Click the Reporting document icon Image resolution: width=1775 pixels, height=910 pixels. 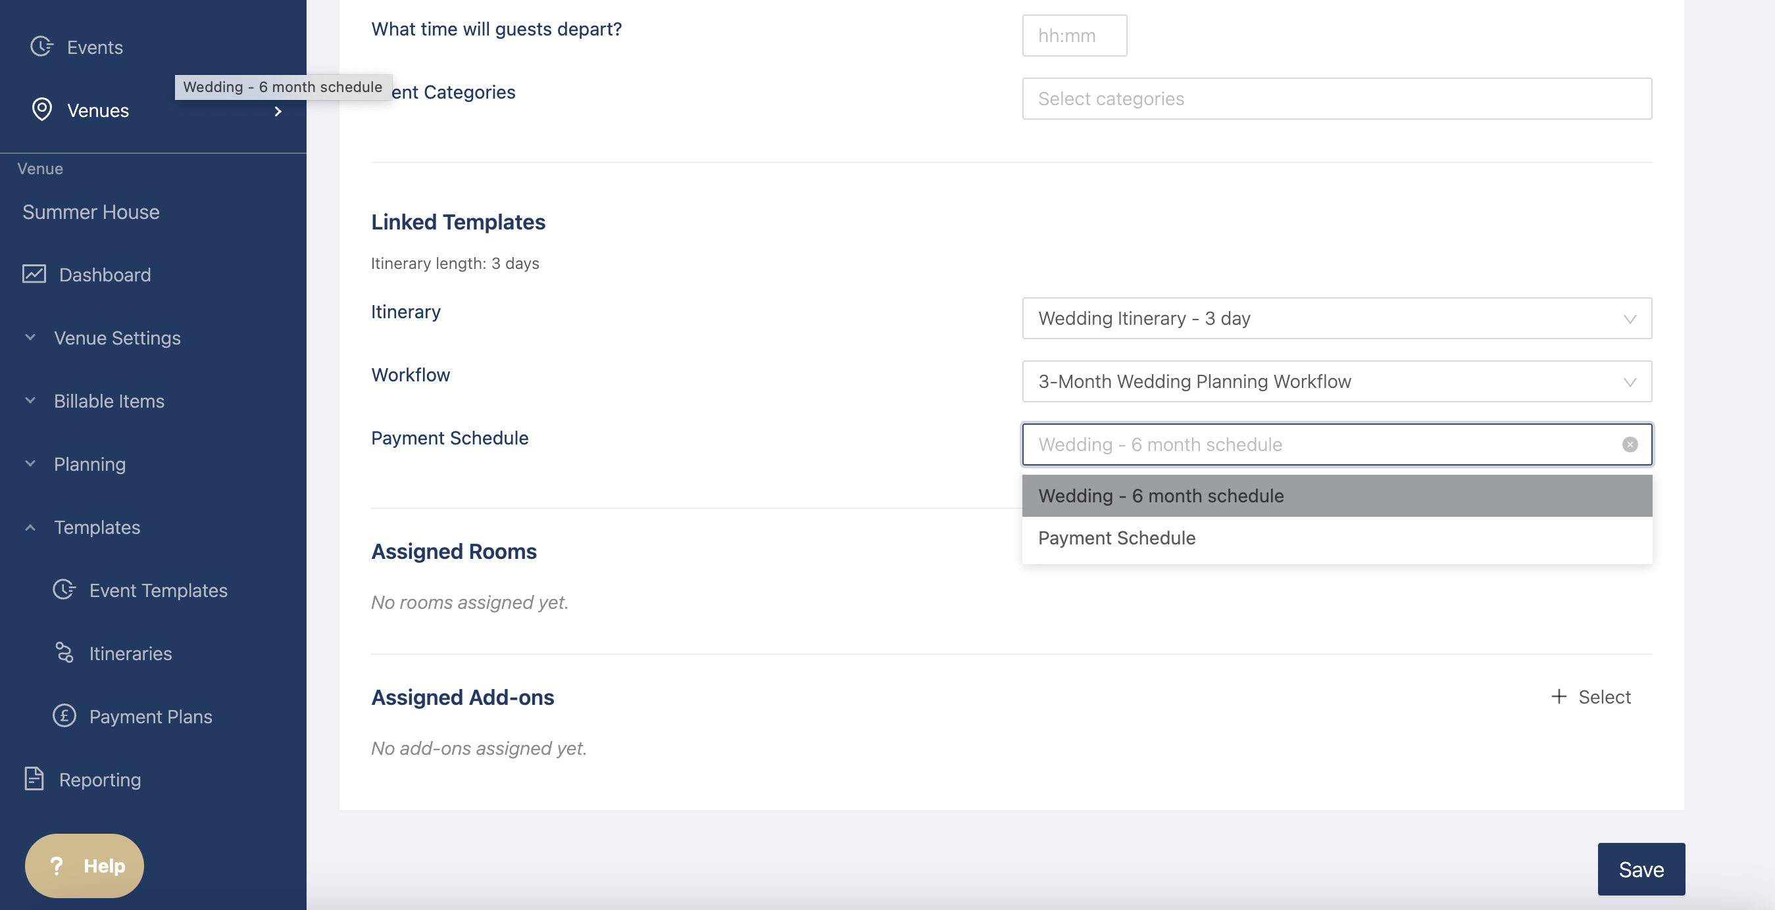tap(34, 778)
